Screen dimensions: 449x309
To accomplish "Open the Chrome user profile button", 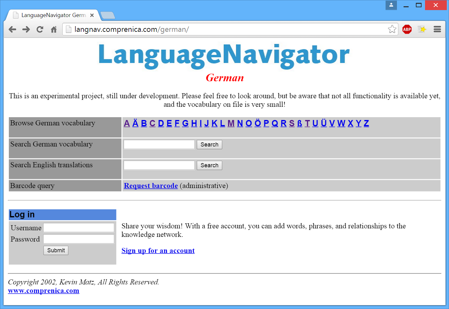I will pyautogui.click(x=391, y=5).
